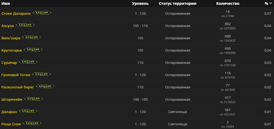Follow the Расколотый берег link
The image size is (274, 129).
pyautogui.click(x=18, y=87)
